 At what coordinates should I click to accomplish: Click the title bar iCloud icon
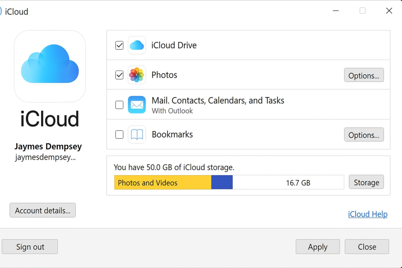click(1, 11)
